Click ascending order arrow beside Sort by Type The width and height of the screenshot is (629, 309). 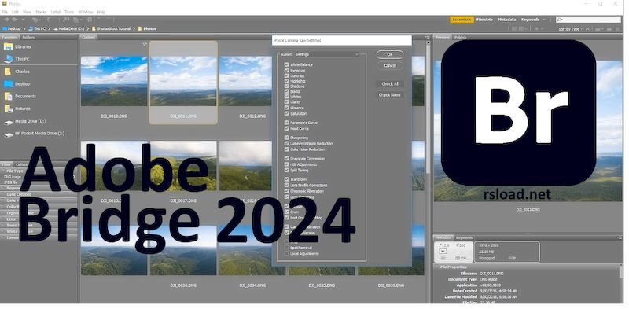tap(587, 29)
